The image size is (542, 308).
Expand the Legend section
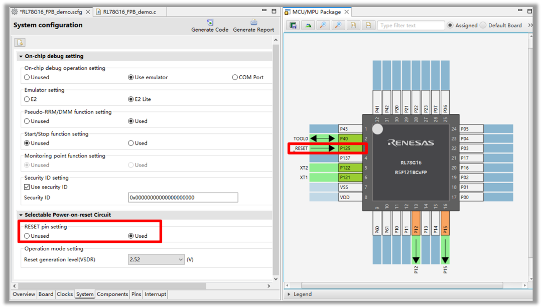(289, 294)
